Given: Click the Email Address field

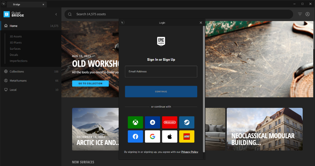Looking at the screenshot, I should pos(161,72).
